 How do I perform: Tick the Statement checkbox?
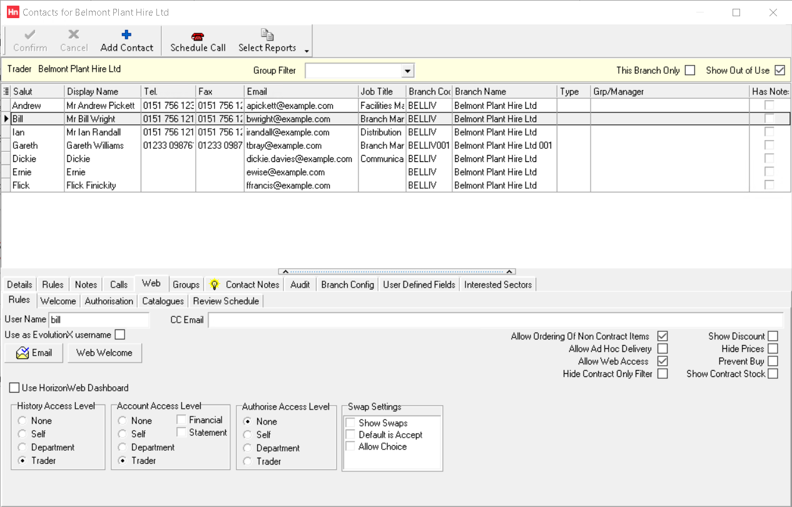click(x=181, y=433)
